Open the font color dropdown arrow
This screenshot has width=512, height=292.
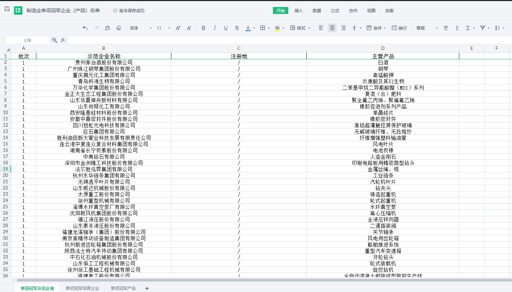pos(254,28)
